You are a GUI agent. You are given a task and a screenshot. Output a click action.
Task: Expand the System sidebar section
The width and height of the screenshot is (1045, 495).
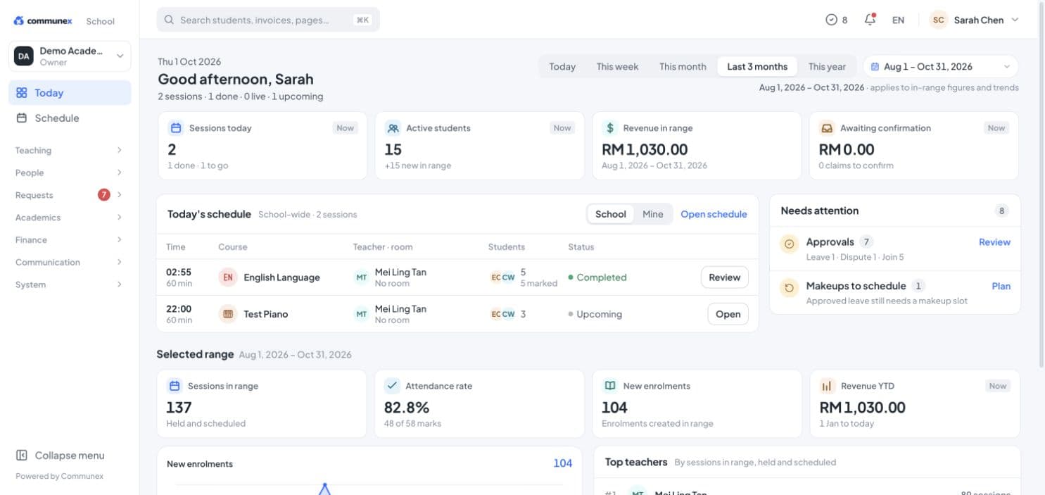point(70,284)
